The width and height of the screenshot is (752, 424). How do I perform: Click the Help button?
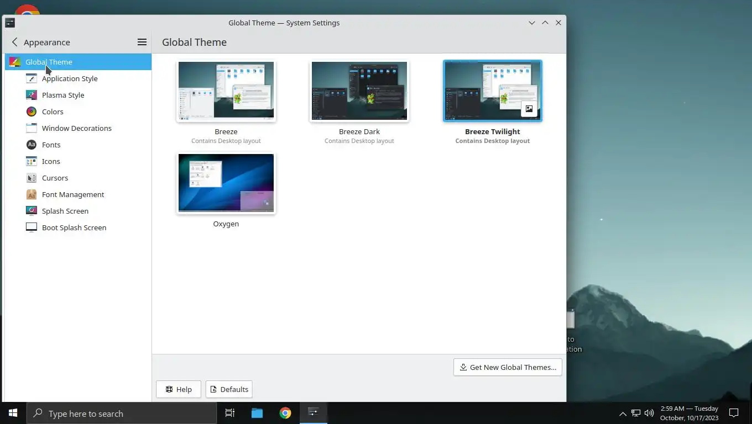179,389
